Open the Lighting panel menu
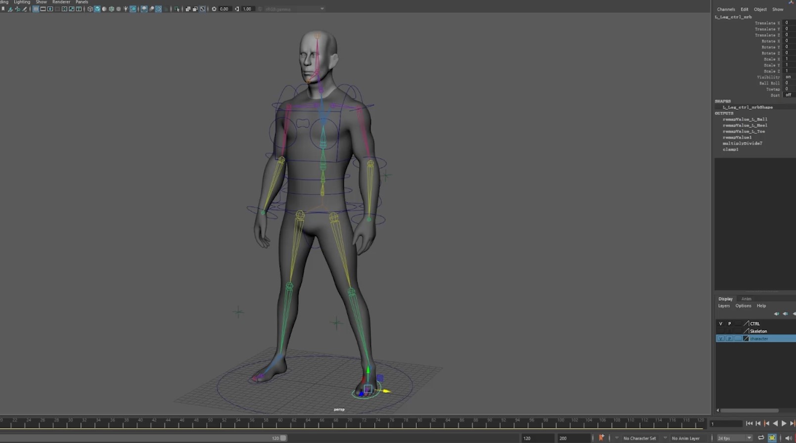 pyautogui.click(x=22, y=2)
